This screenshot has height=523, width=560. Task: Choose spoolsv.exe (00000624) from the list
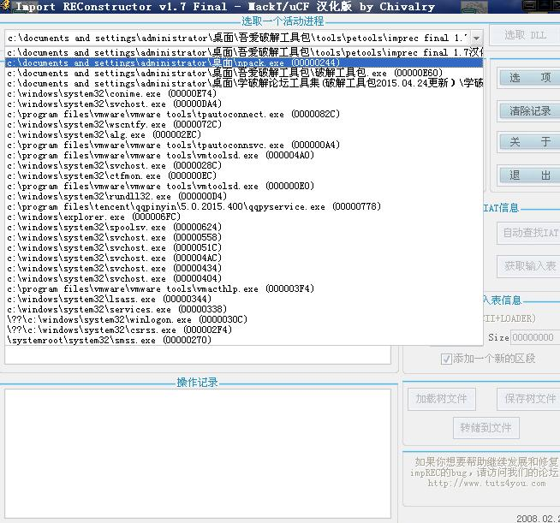244,227
